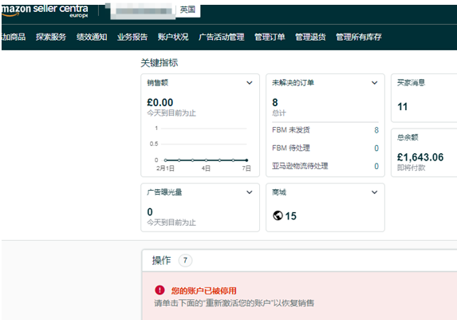Click the reactivate account instruction text
Screen dimensions: 457x320
[x=234, y=303]
